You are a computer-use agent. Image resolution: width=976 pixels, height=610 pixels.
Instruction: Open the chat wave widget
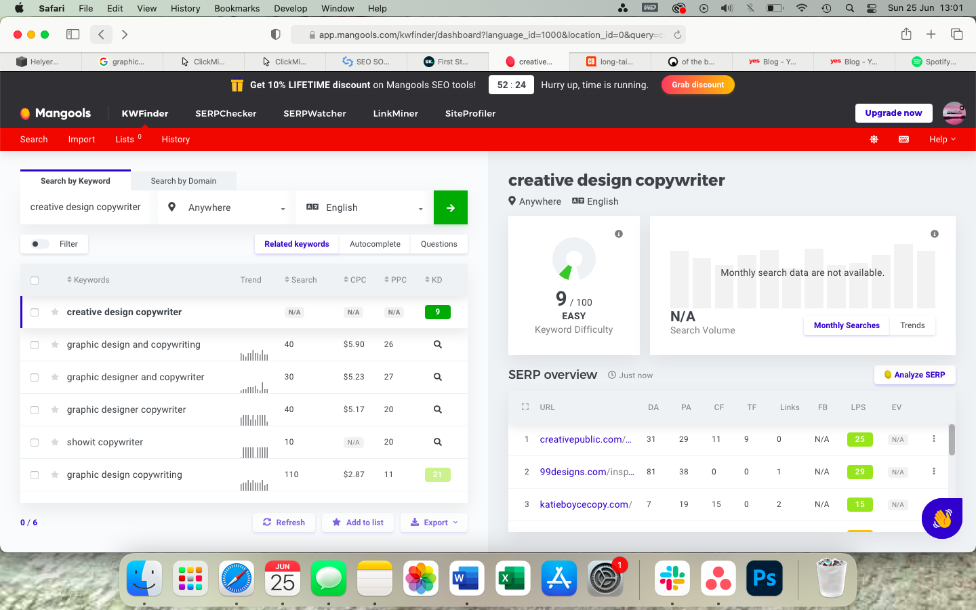coord(942,518)
